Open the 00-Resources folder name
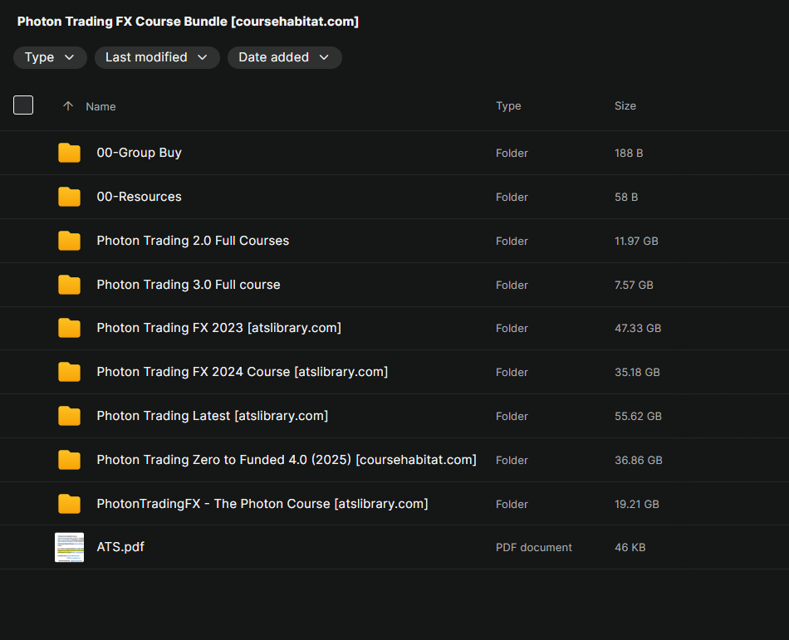 139,197
